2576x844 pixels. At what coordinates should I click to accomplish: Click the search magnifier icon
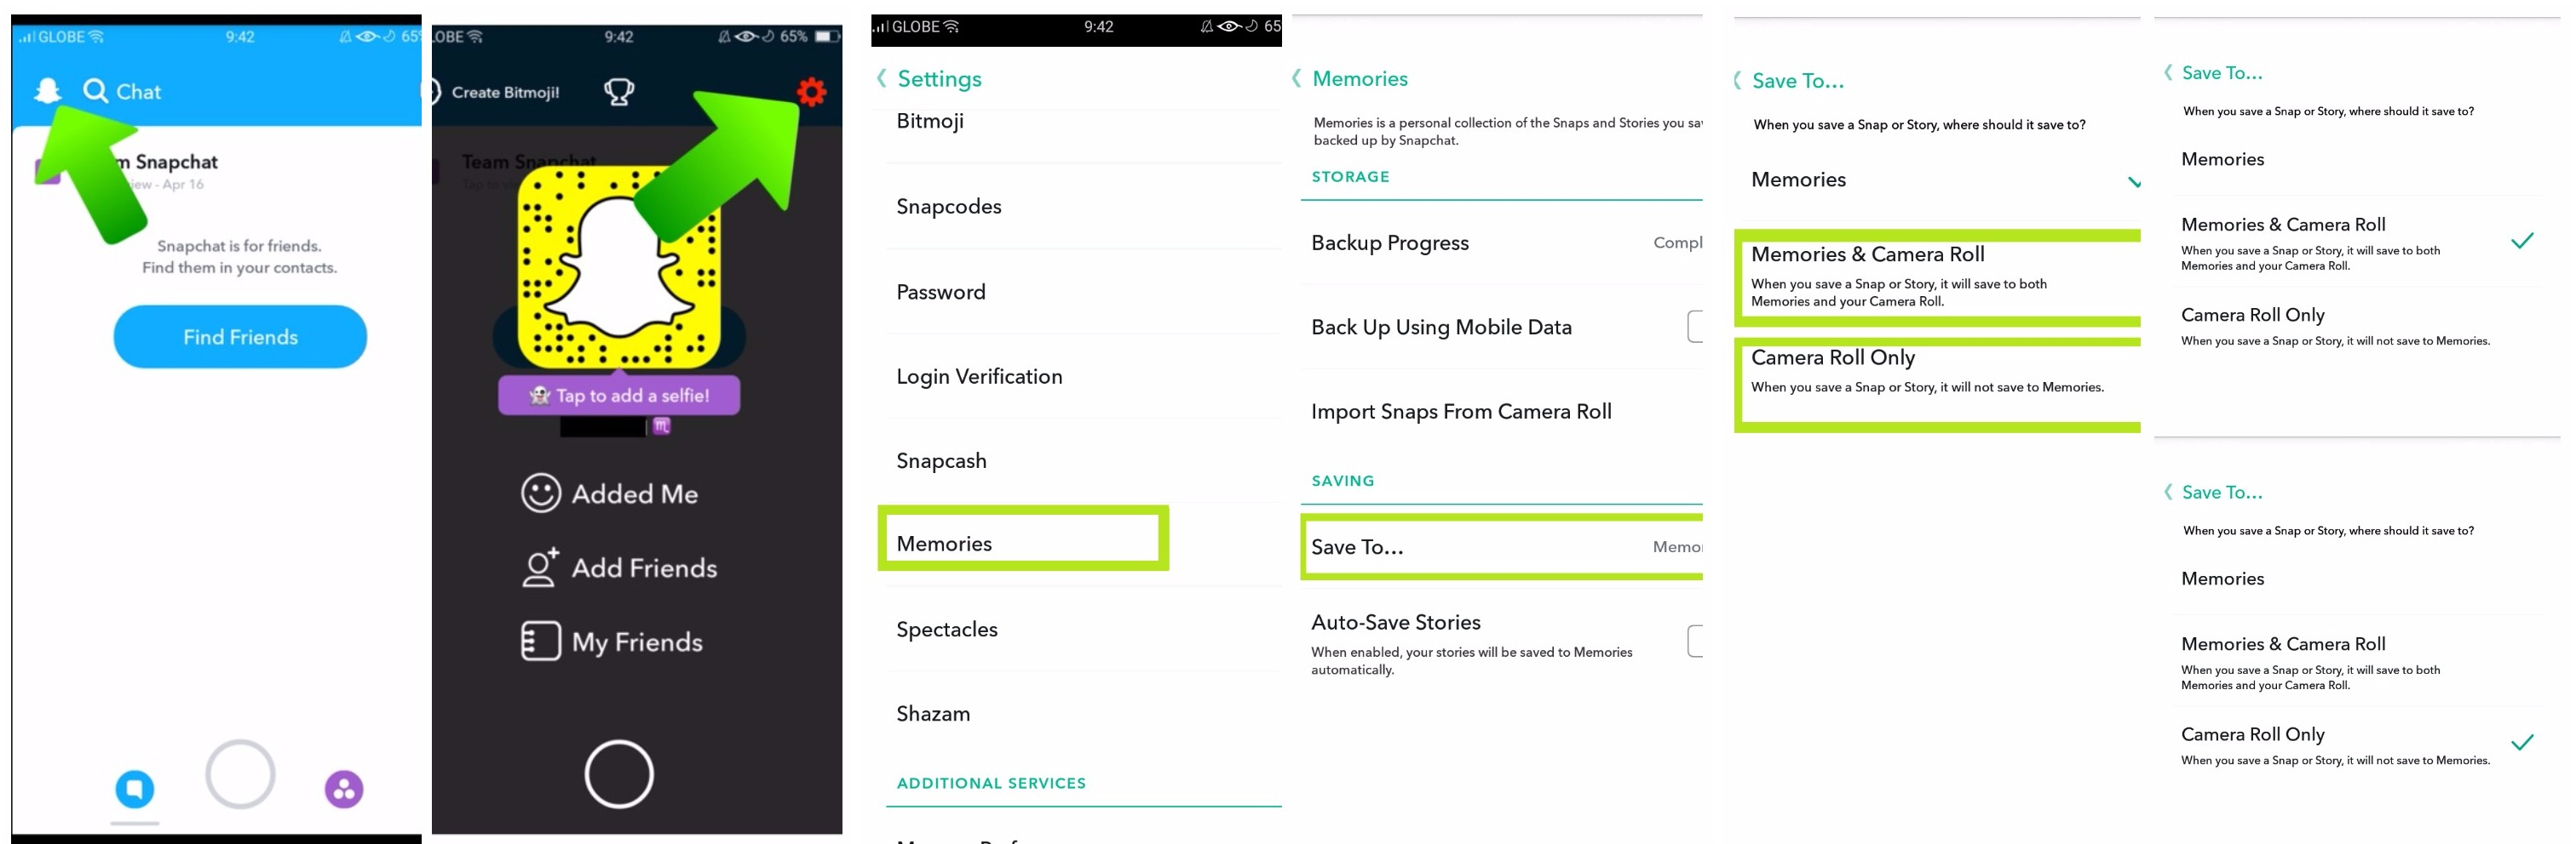(95, 91)
